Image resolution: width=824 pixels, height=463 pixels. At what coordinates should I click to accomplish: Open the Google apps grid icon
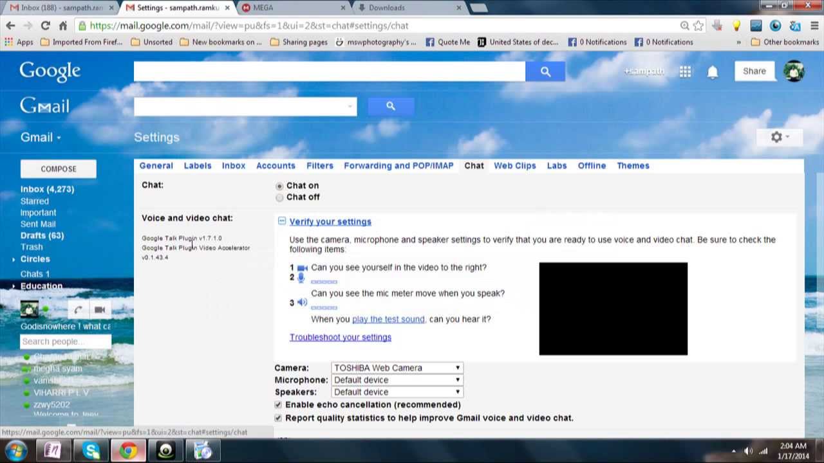[685, 71]
